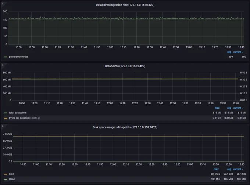Open info icon of Datapoints panel
The image size is (250, 185).
click(x=3, y=65)
